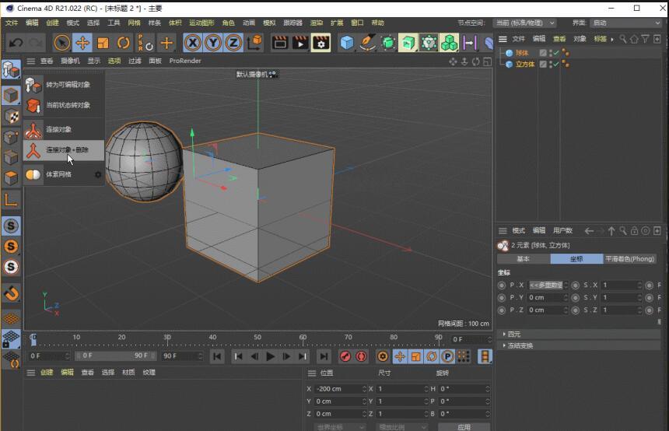Select the Rotate tool in top toolbar
The image size is (669, 431).
click(123, 43)
